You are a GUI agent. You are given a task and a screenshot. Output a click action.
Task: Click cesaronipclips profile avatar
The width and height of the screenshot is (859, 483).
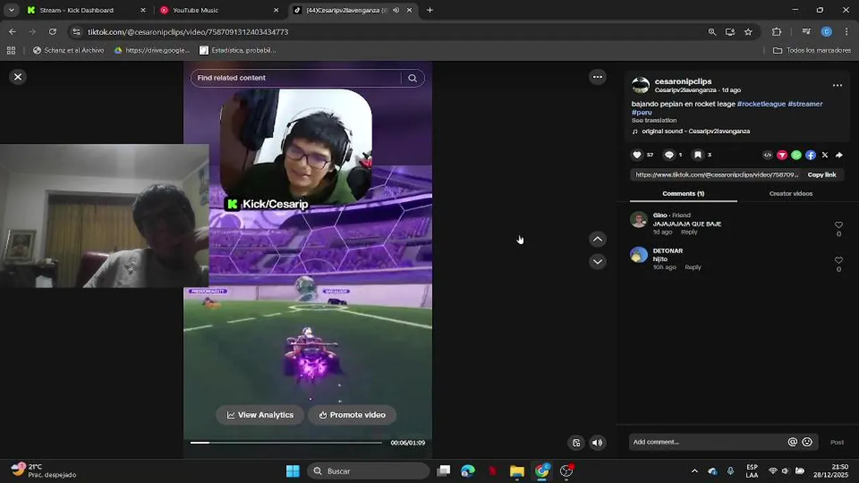tap(641, 85)
